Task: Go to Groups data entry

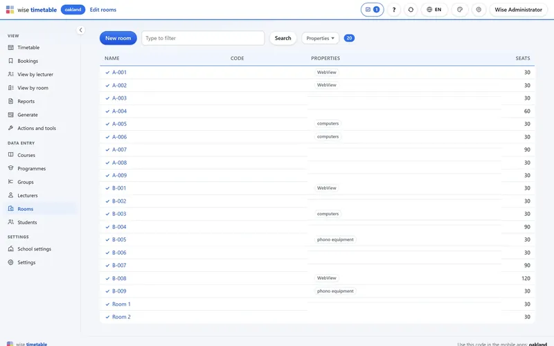Action: pyautogui.click(x=26, y=182)
